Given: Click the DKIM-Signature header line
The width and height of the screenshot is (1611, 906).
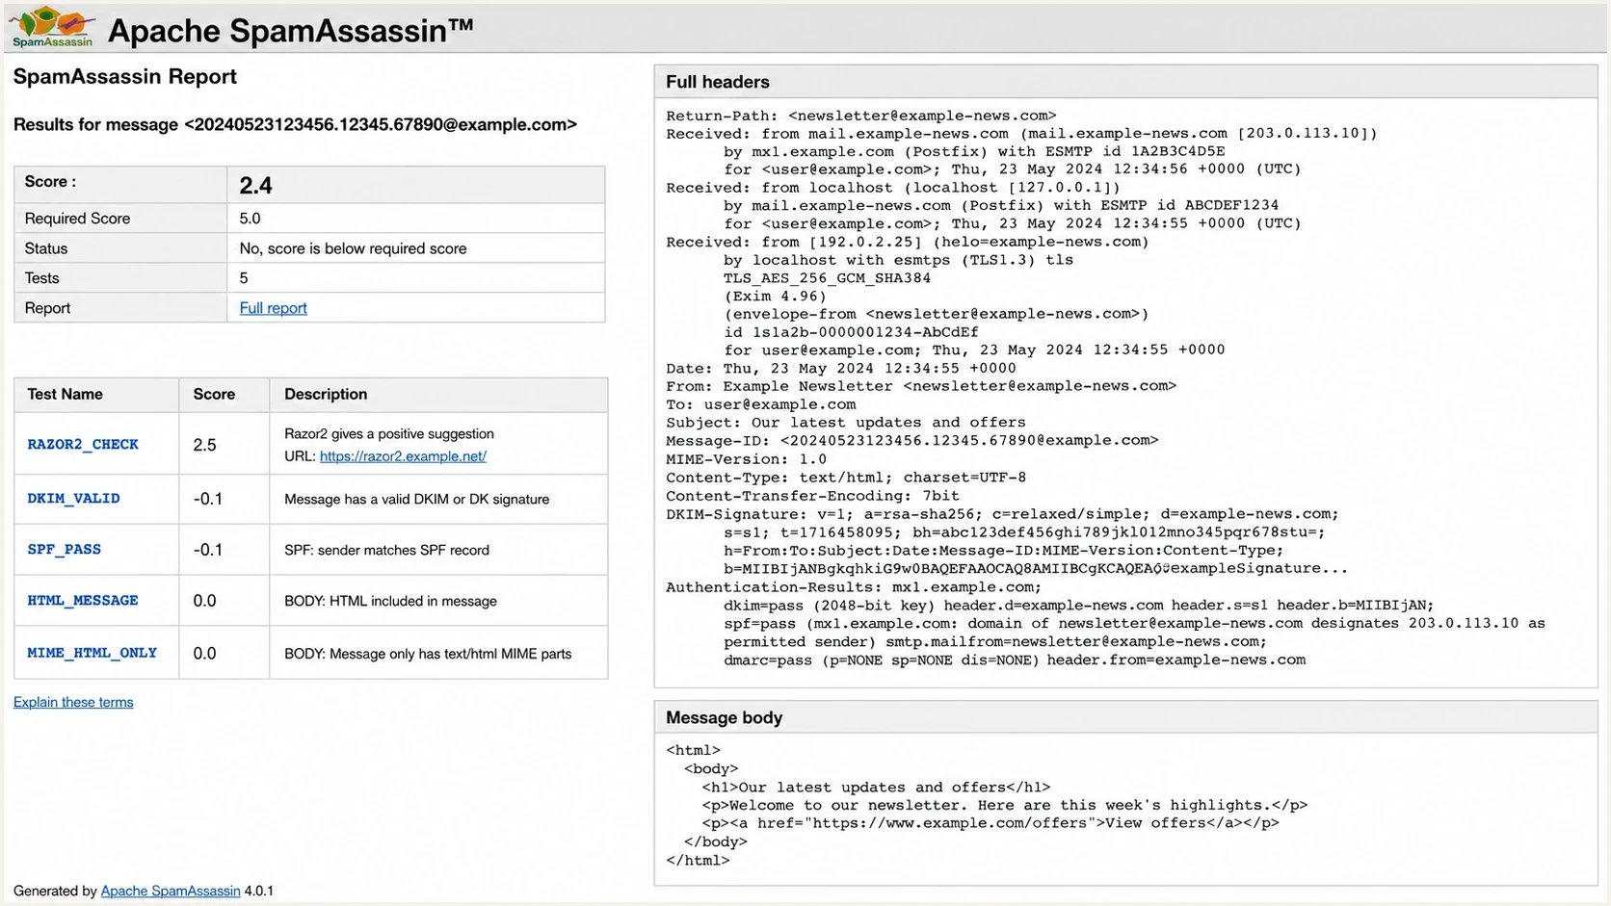Looking at the screenshot, I should point(1002,514).
